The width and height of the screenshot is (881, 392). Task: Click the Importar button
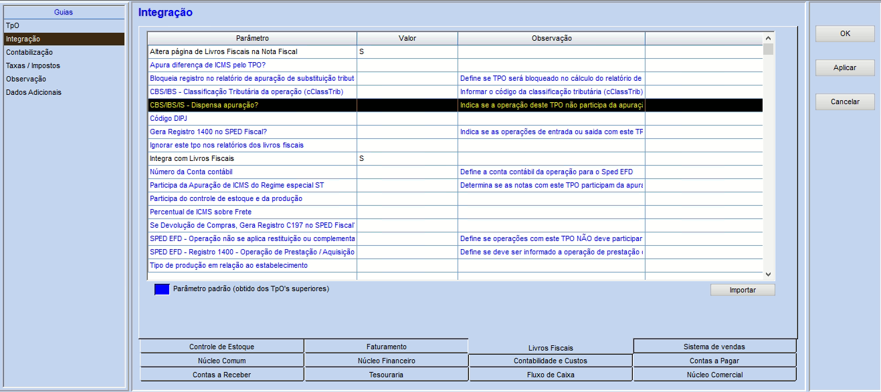(x=743, y=290)
